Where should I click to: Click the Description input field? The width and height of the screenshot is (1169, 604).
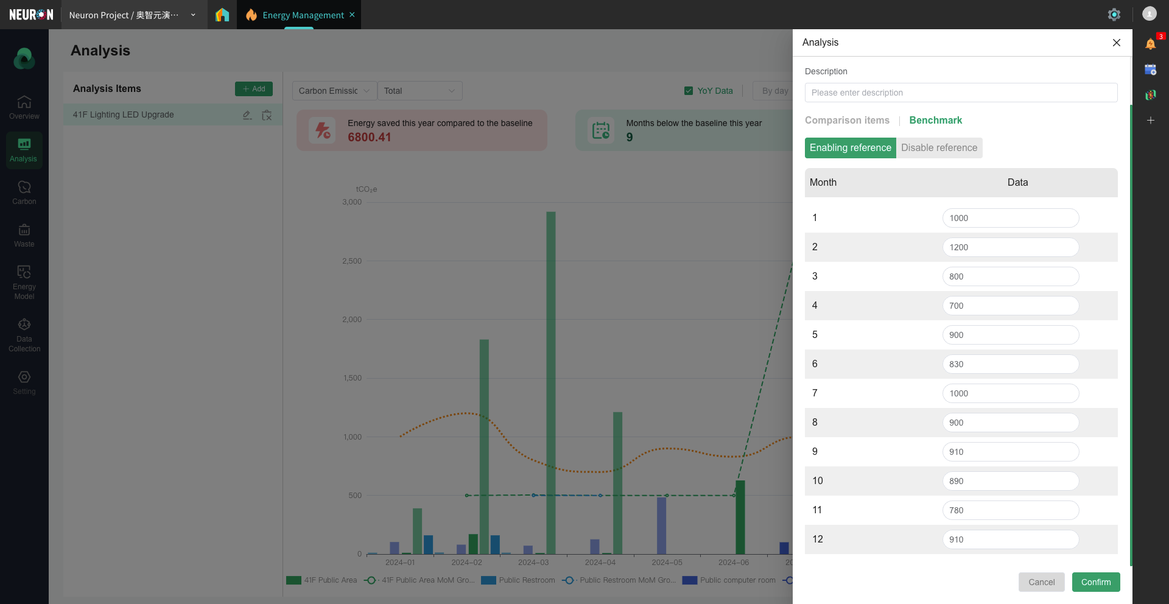pyautogui.click(x=961, y=93)
